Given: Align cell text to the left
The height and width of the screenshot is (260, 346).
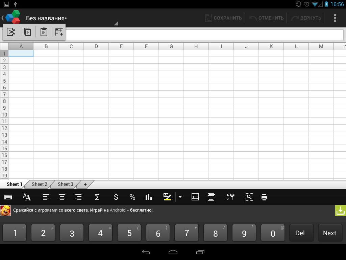Looking at the screenshot, I should click(x=46, y=197).
